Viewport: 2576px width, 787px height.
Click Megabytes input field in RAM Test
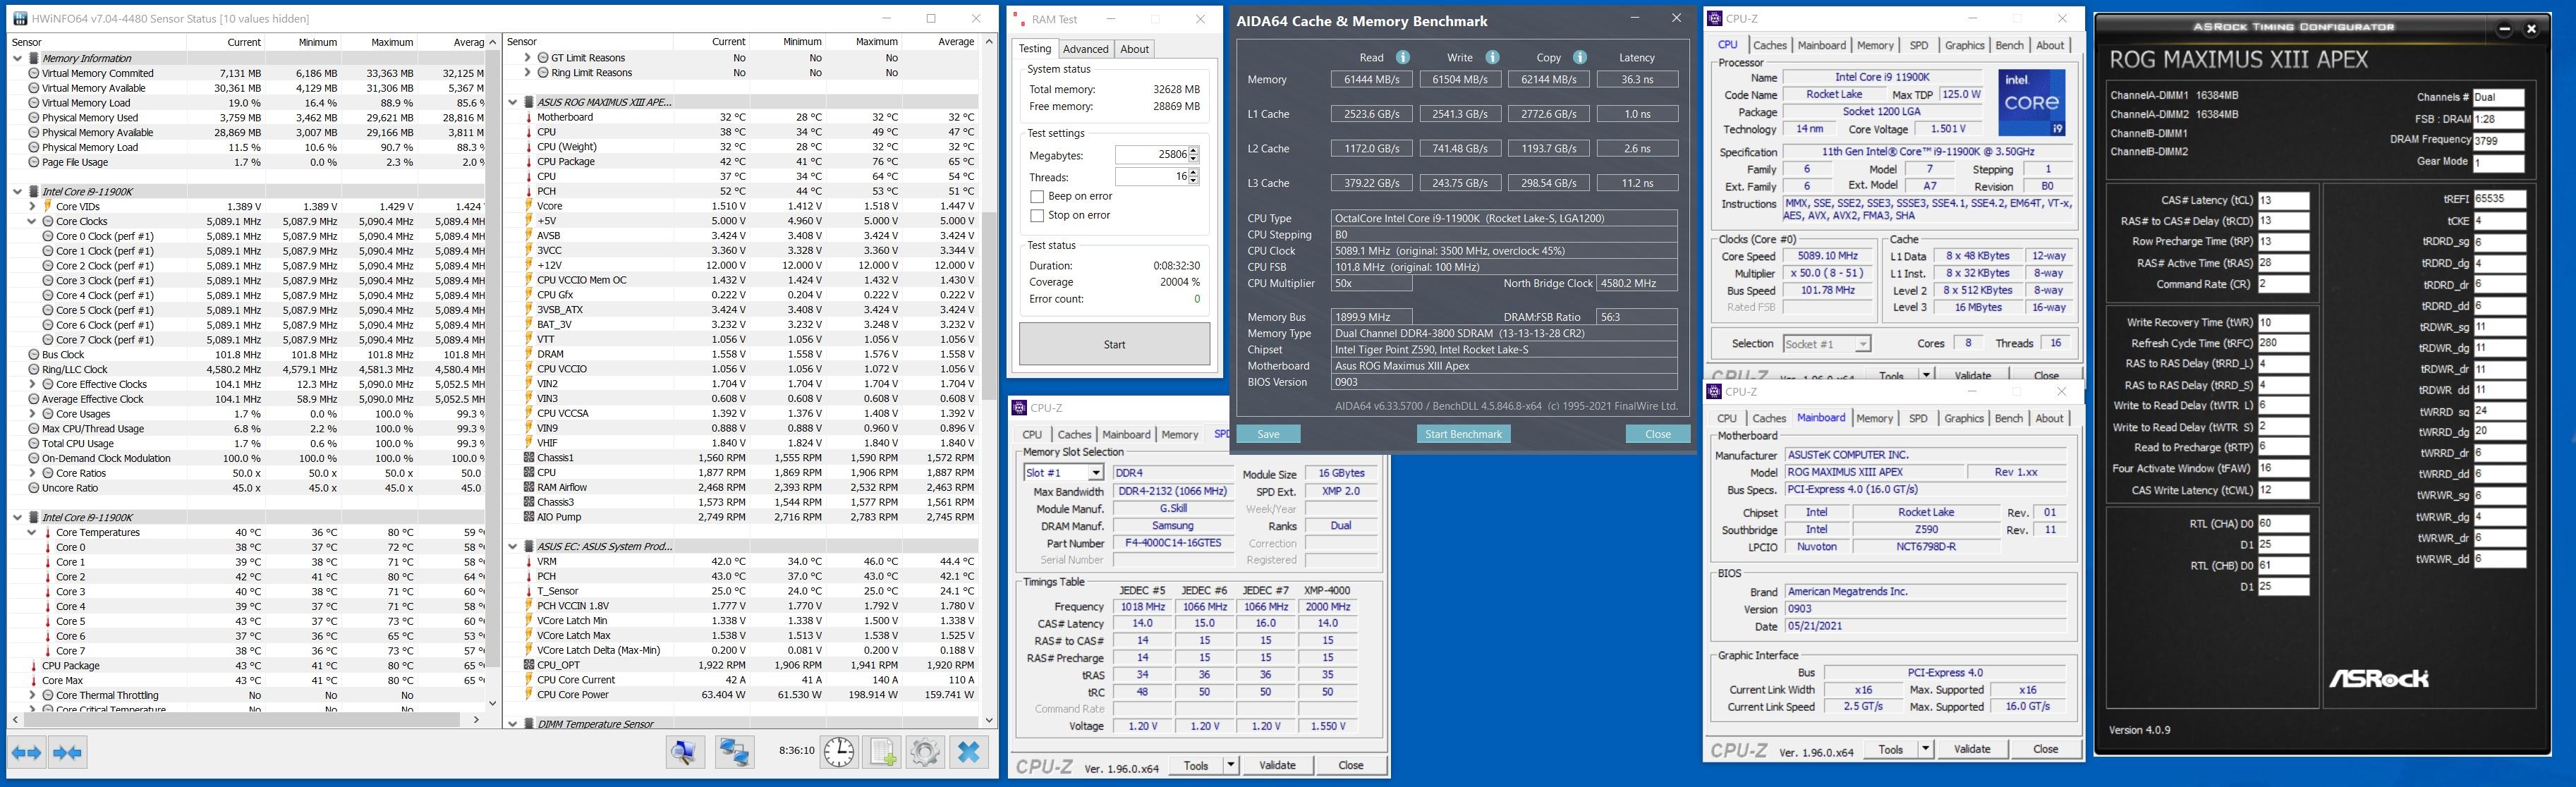(1151, 155)
